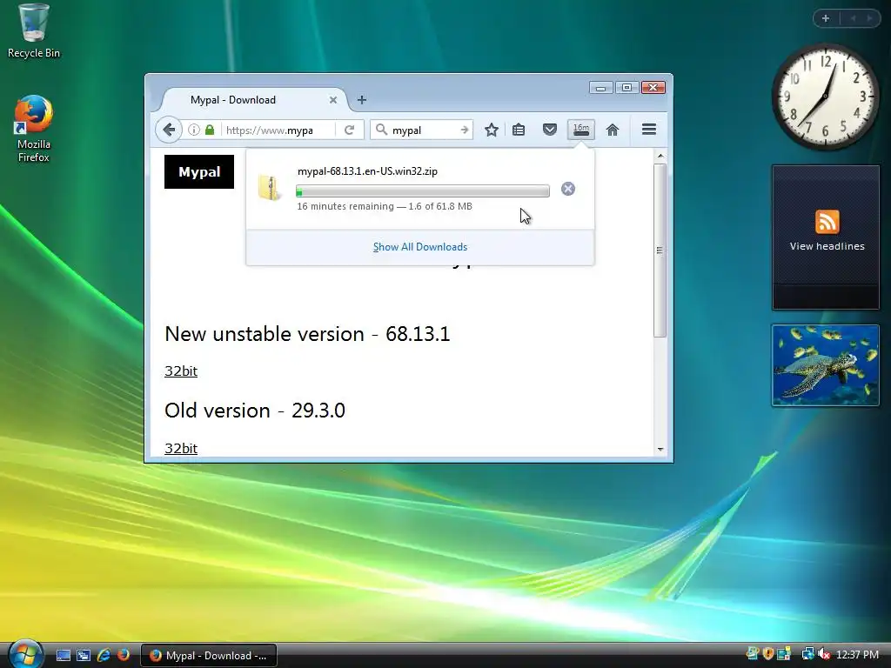Click the muted volume tray icon
Viewport: 891px width, 668px height.
pos(824,654)
